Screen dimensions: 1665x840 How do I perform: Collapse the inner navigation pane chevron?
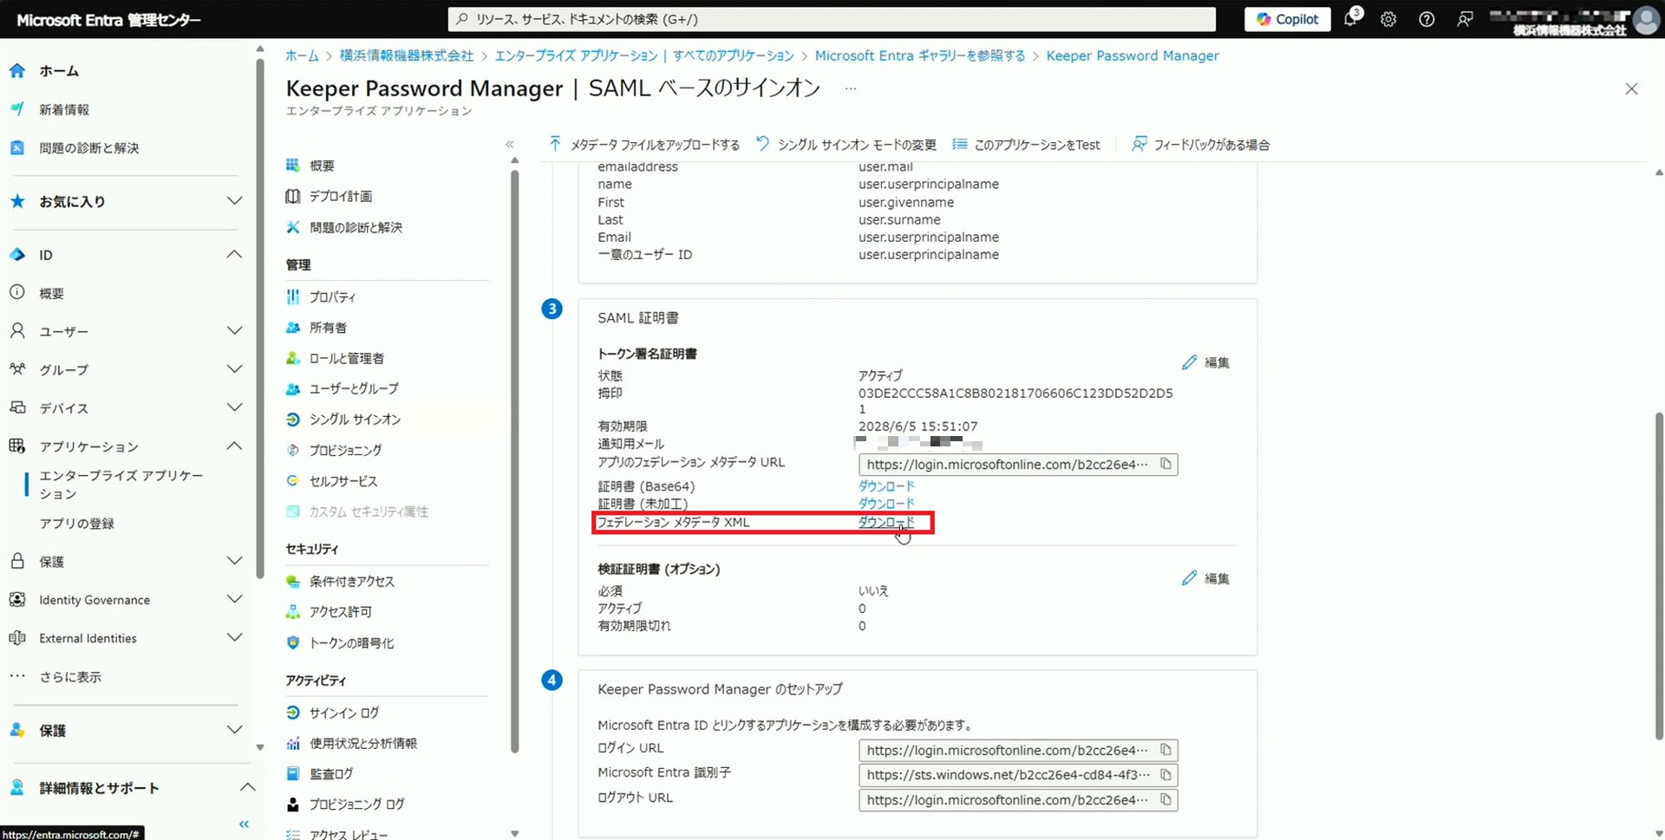click(x=510, y=145)
